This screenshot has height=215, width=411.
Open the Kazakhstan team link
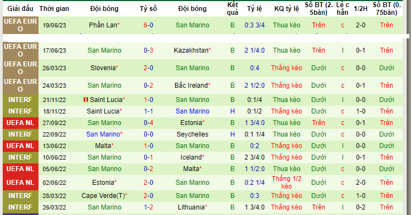pyautogui.click(x=191, y=50)
